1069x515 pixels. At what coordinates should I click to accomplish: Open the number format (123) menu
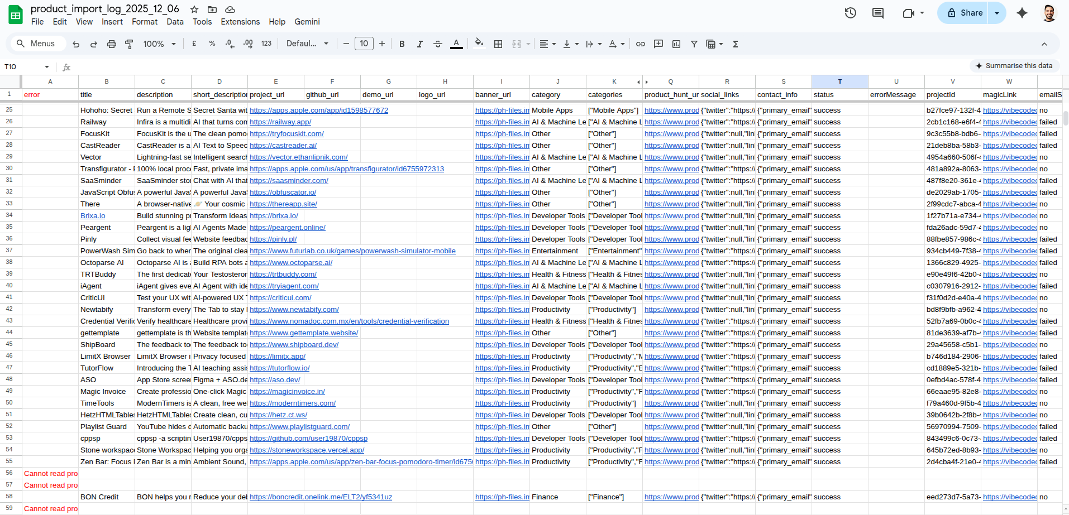[x=266, y=44]
